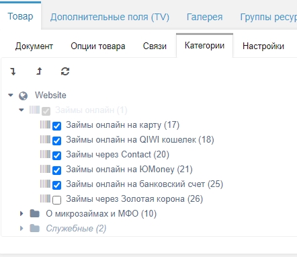Select Займы через Золотая корона (26) label
The height and width of the screenshot is (257, 297).
[x=134, y=199]
